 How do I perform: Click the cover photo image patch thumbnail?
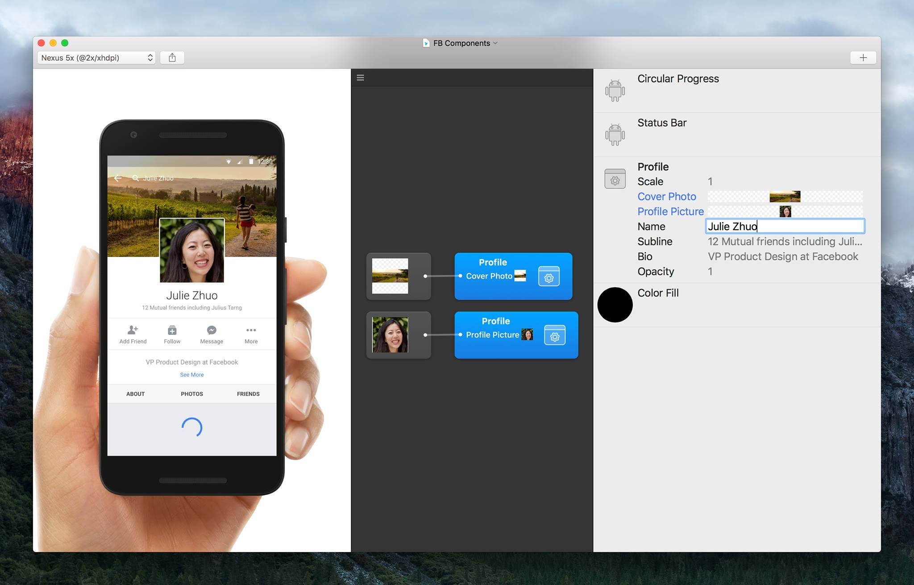coord(391,276)
